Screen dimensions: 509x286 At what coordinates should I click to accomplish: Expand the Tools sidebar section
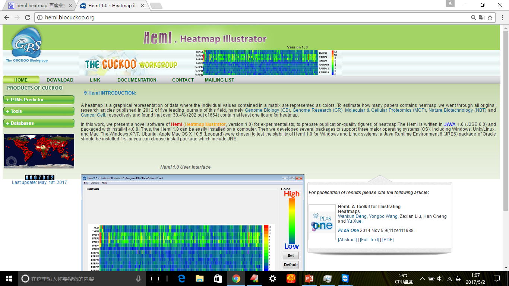point(39,111)
